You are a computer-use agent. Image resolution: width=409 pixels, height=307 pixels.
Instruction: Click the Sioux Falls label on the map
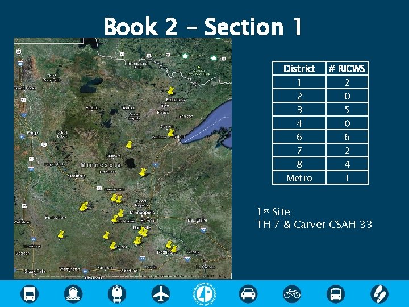click(35, 271)
